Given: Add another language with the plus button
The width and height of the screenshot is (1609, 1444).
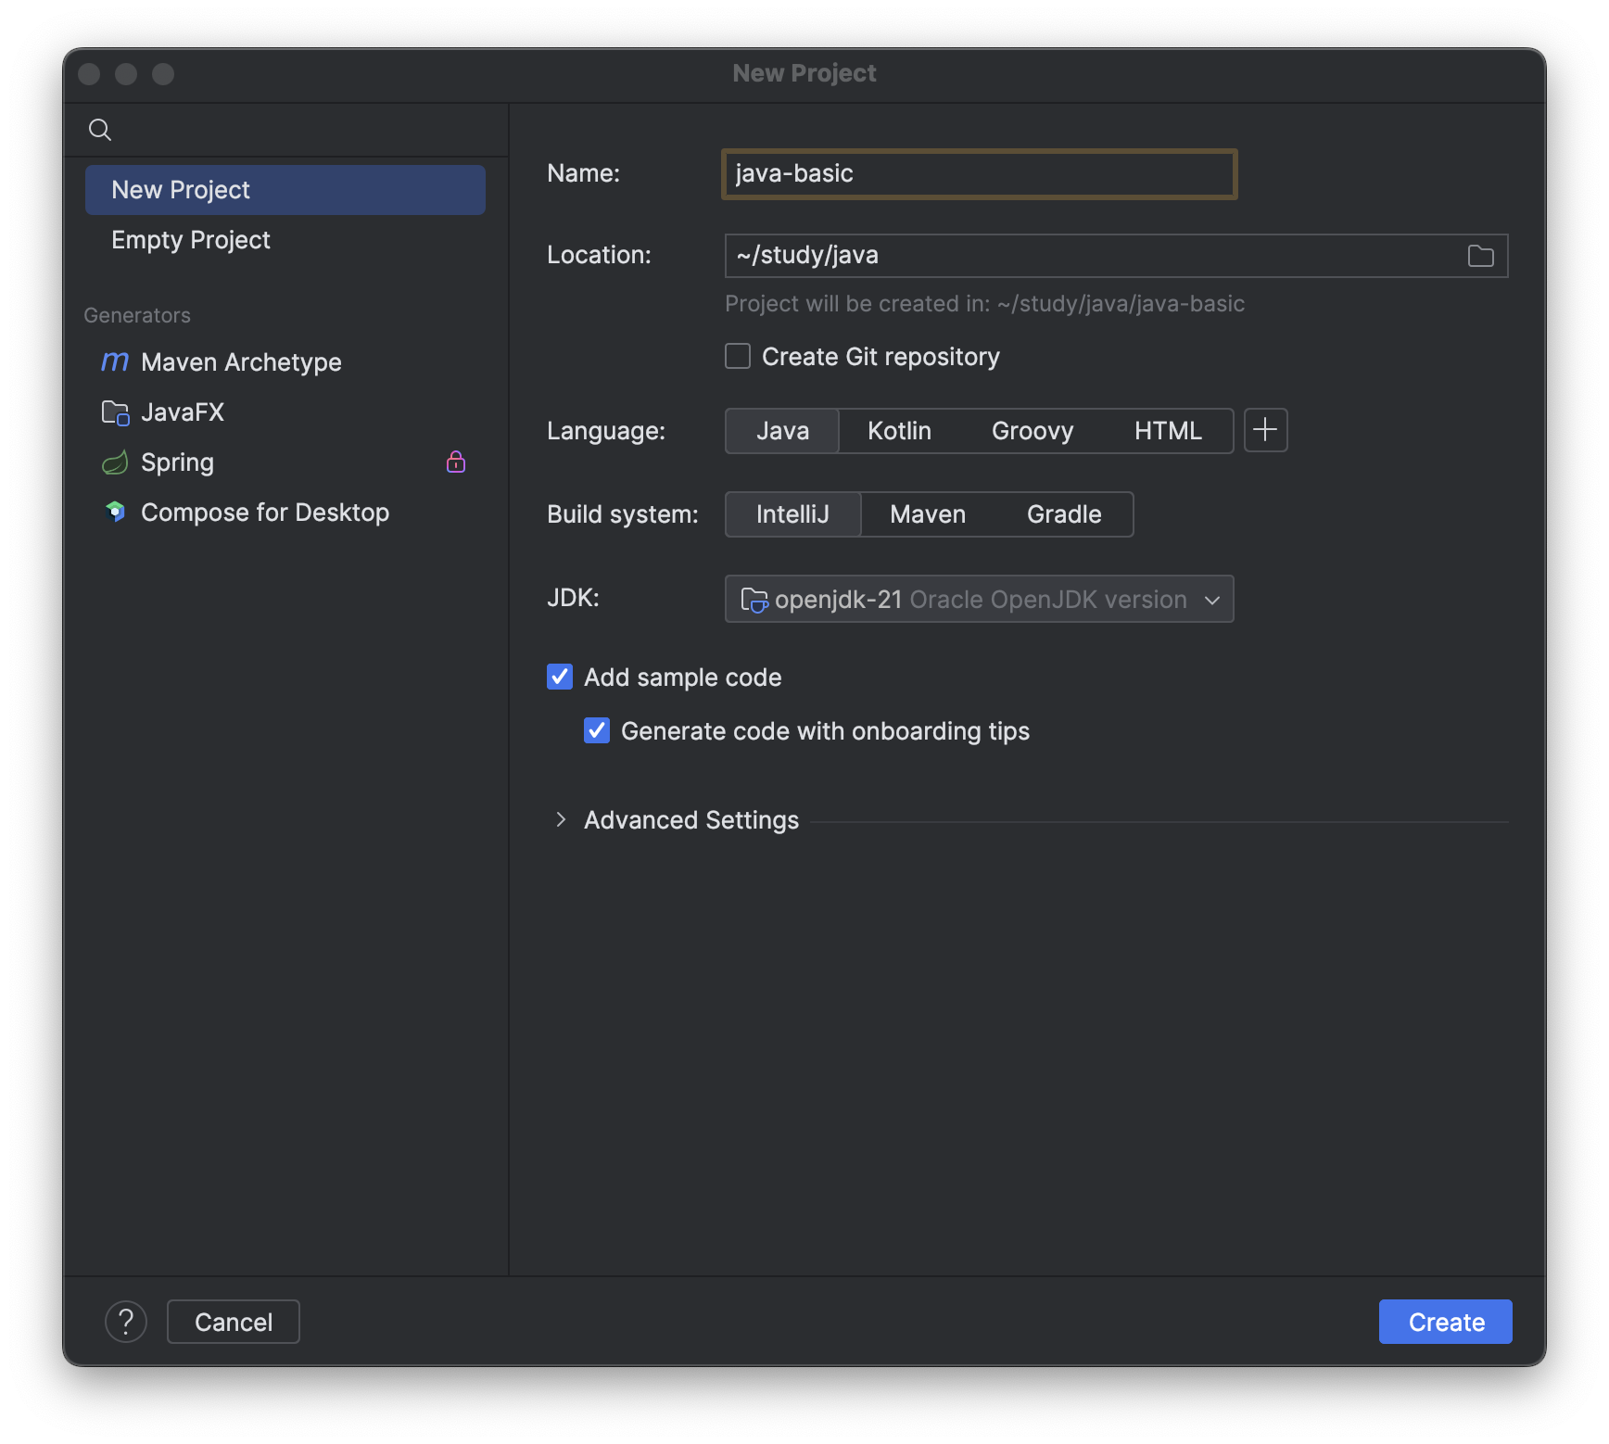Looking at the screenshot, I should tap(1265, 430).
